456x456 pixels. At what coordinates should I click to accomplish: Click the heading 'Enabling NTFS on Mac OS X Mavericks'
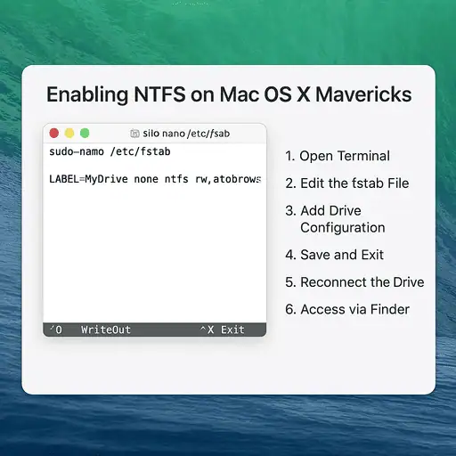point(229,94)
